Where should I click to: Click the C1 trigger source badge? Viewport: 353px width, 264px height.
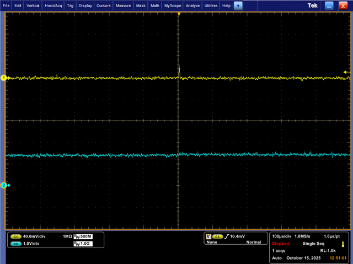(217, 237)
